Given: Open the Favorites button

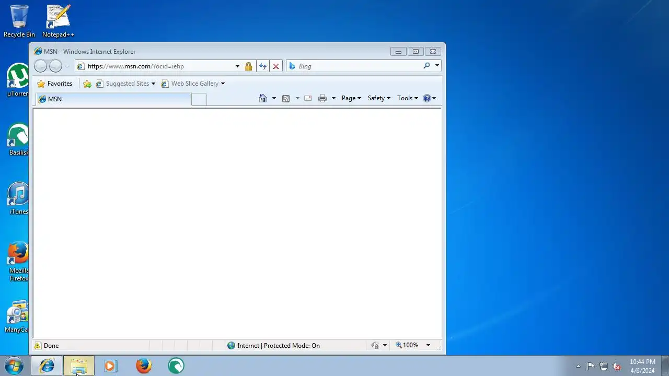Looking at the screenshot, I should coord(54,84).
